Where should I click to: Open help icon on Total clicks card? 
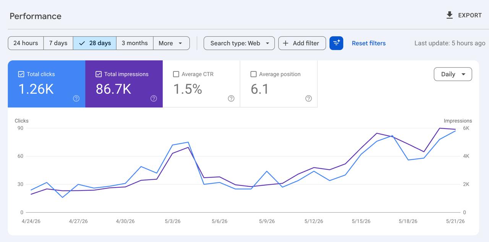(76, 98)
